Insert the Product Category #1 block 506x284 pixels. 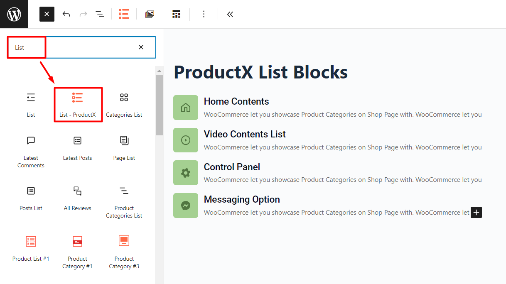pos(78,252)
